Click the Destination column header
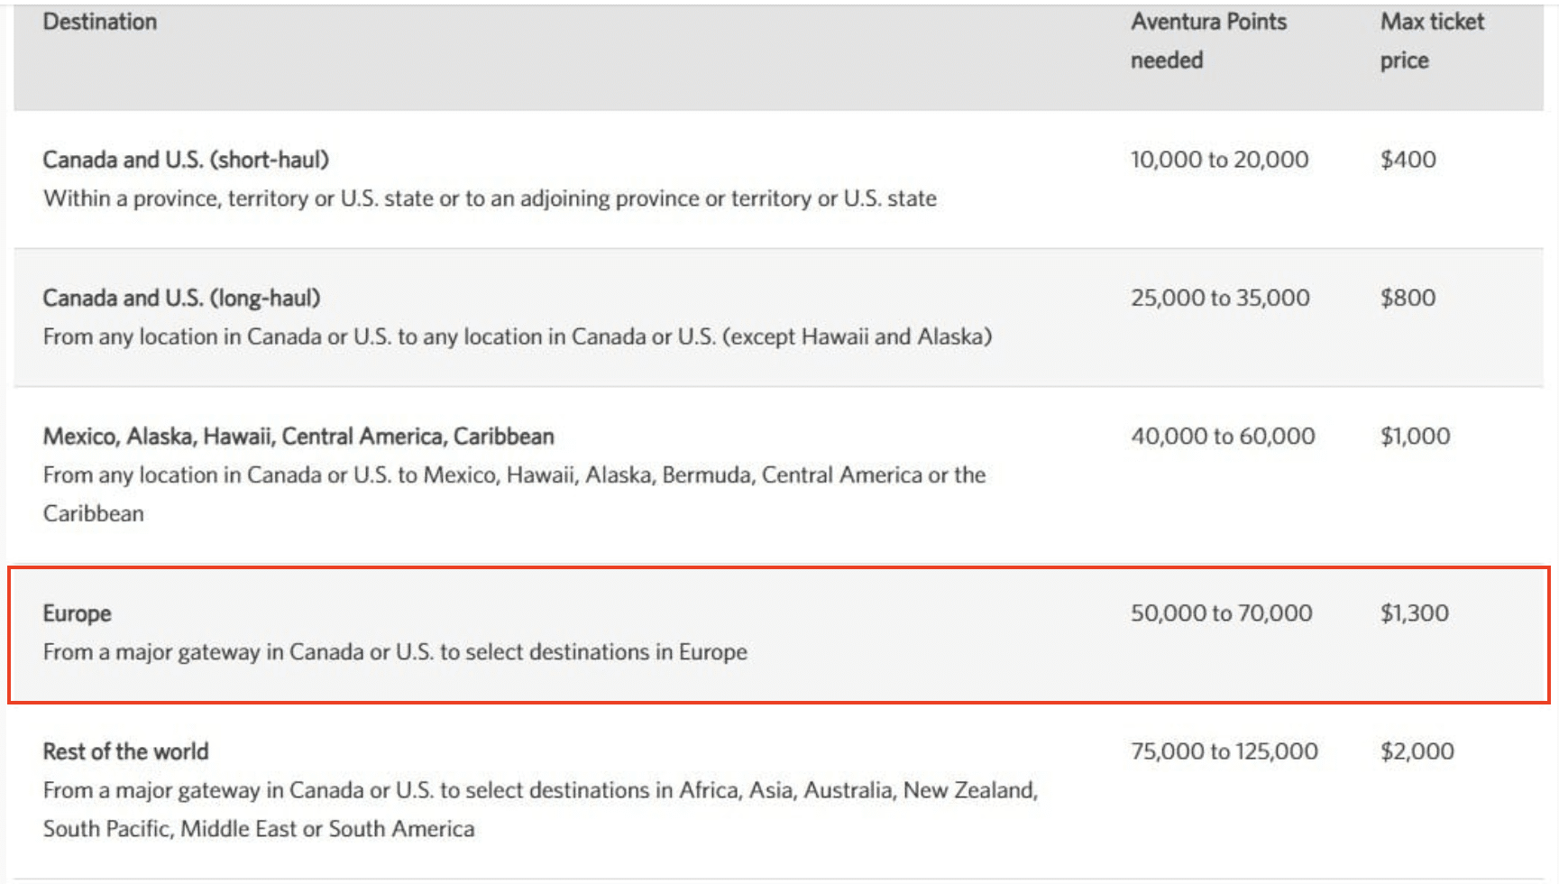1559x884 pixels. [x=100, y=22]
